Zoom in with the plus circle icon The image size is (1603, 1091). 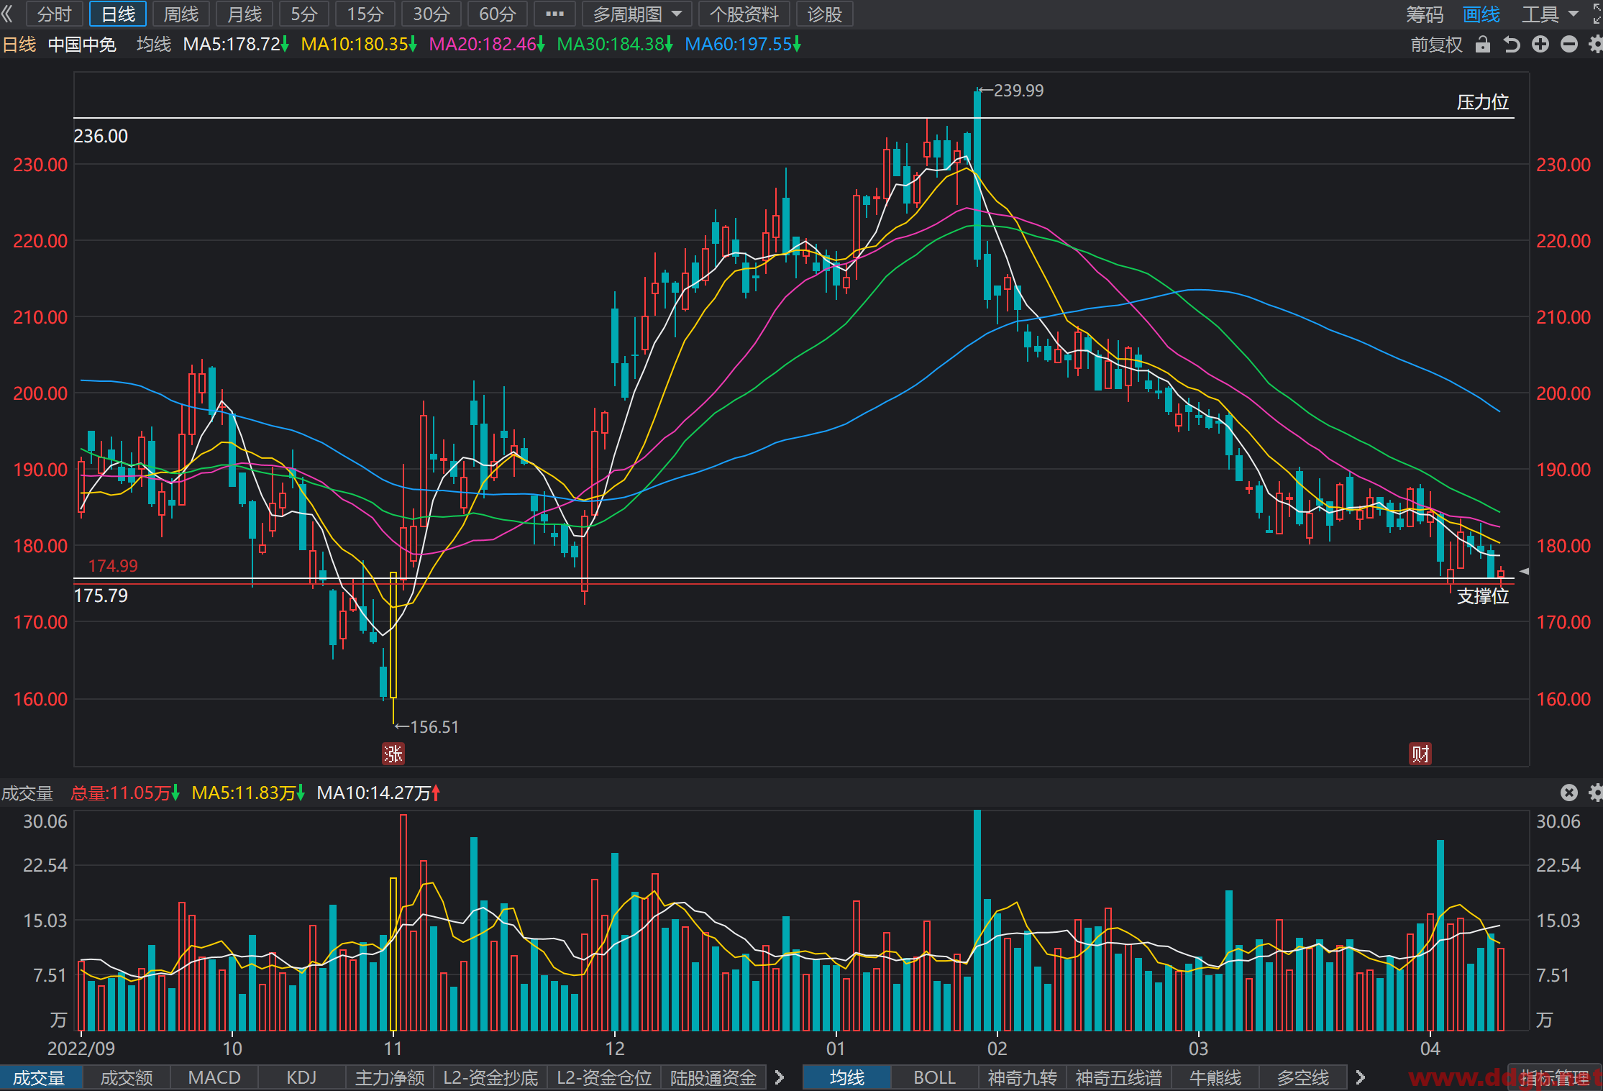pos(1540,45)
